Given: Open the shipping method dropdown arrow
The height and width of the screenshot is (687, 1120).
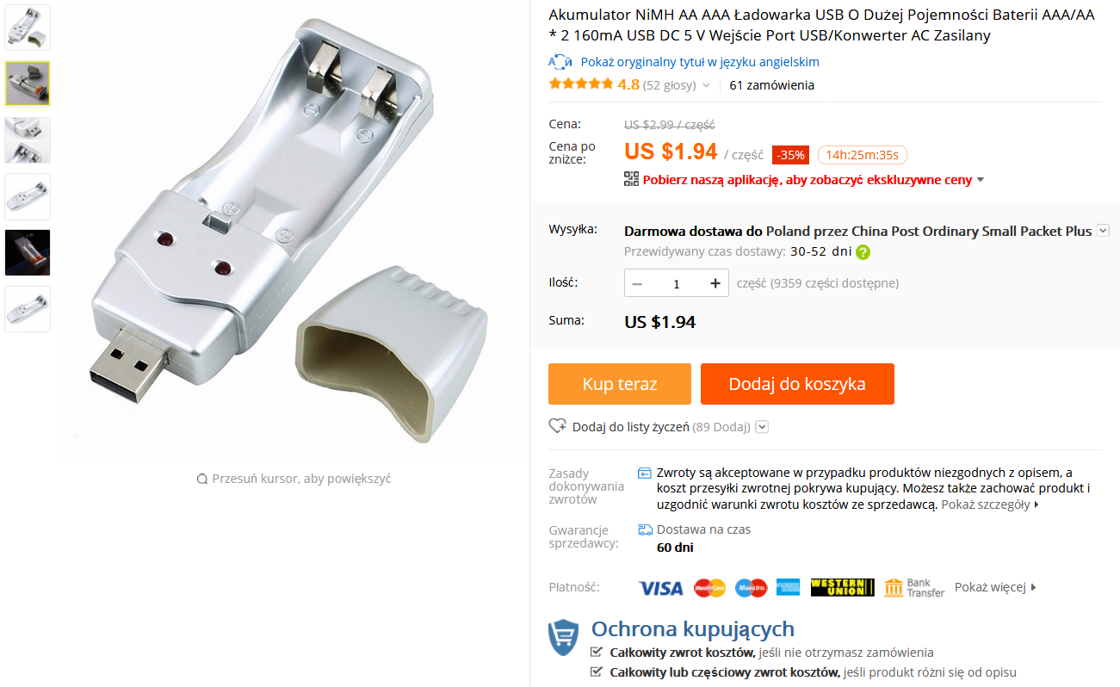Looking at the screenshot, I should 1104,231.
